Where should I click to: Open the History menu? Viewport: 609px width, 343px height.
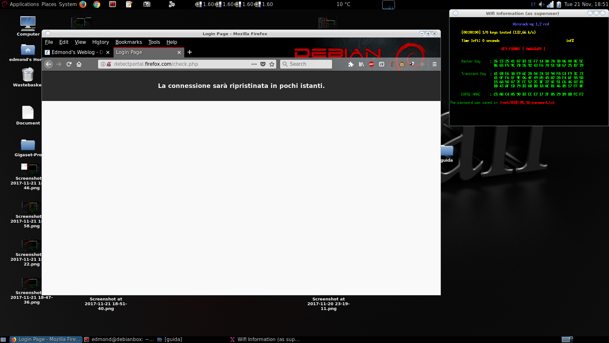click(100, 42)
